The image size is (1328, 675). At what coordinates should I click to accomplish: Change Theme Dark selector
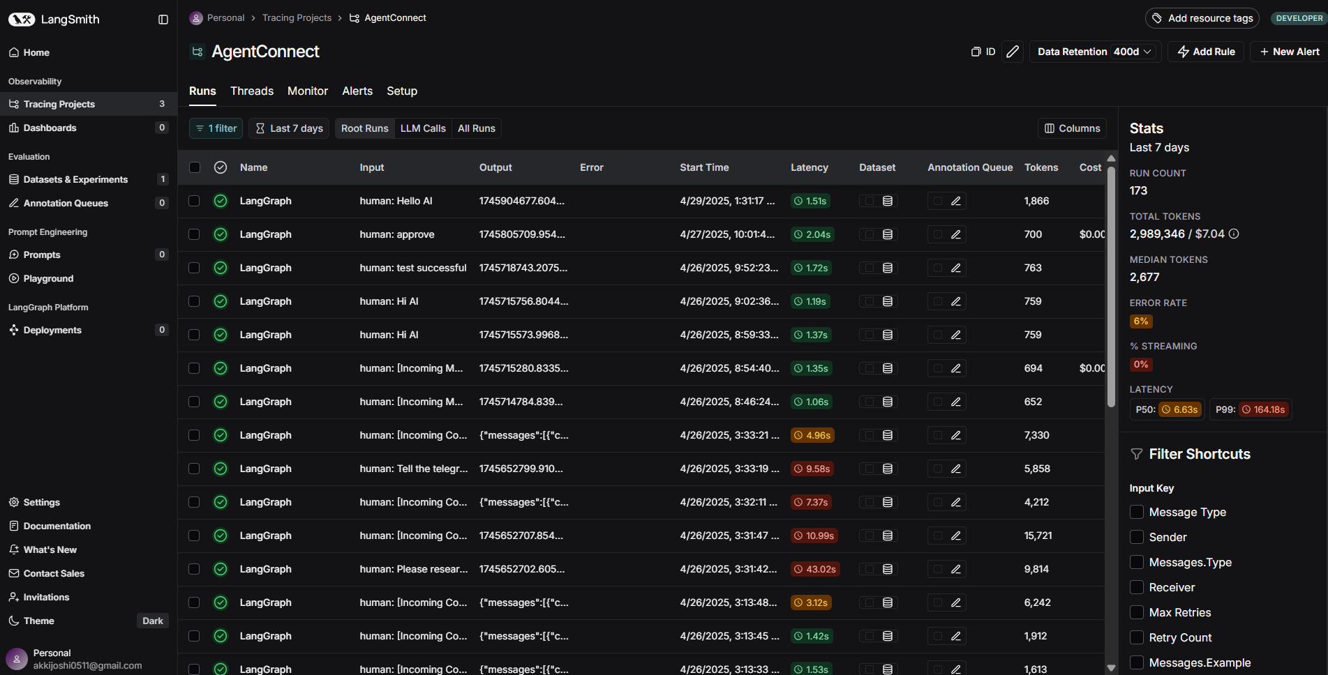coord(152,621)
